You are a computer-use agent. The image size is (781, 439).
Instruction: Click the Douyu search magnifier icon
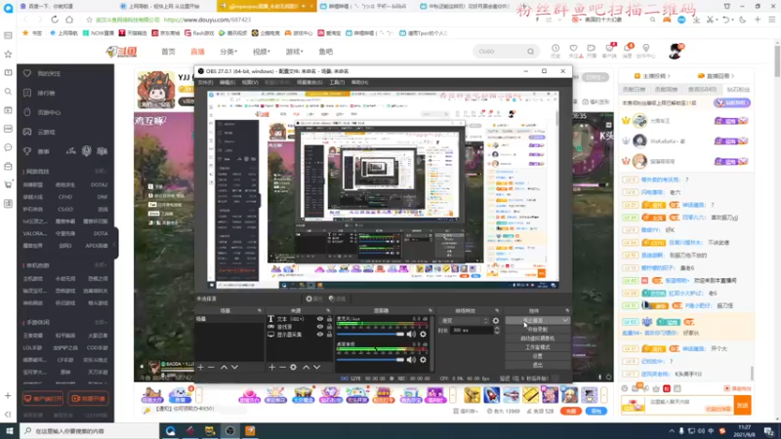click(x=530, y=52)
